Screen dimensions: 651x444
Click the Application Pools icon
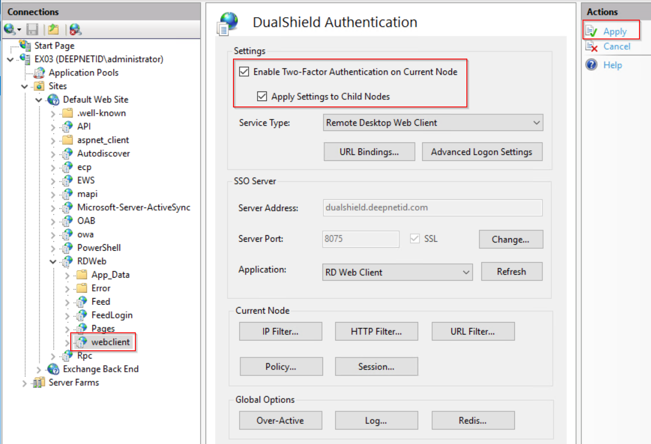39,72
